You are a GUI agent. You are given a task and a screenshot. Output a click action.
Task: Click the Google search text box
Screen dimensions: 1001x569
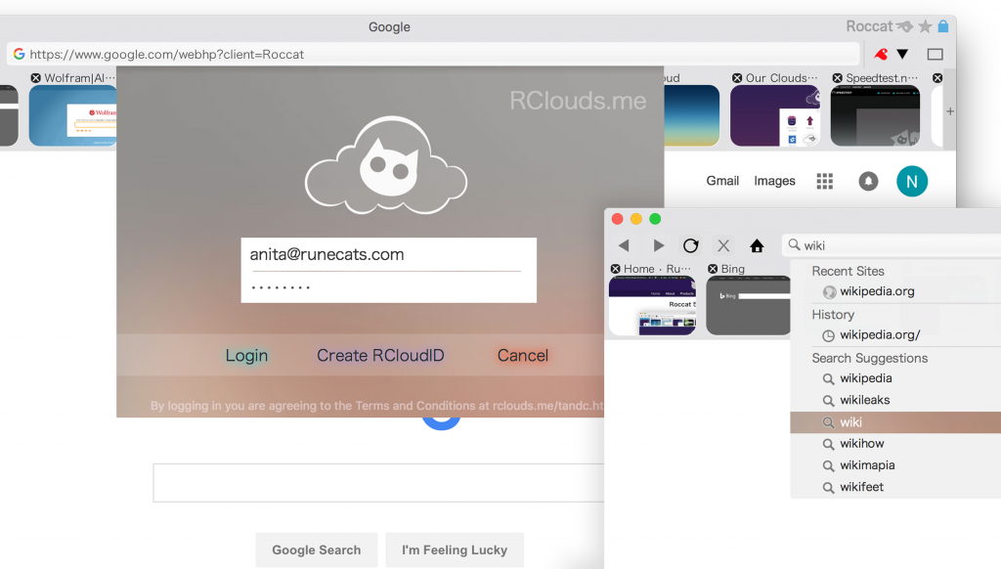click(378, 483)
